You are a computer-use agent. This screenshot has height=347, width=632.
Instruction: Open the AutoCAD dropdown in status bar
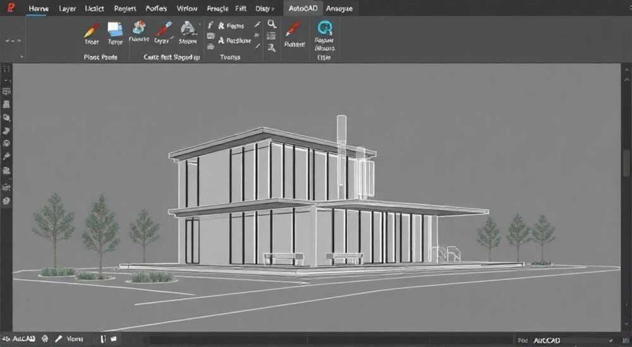click(x=573, y=341)
